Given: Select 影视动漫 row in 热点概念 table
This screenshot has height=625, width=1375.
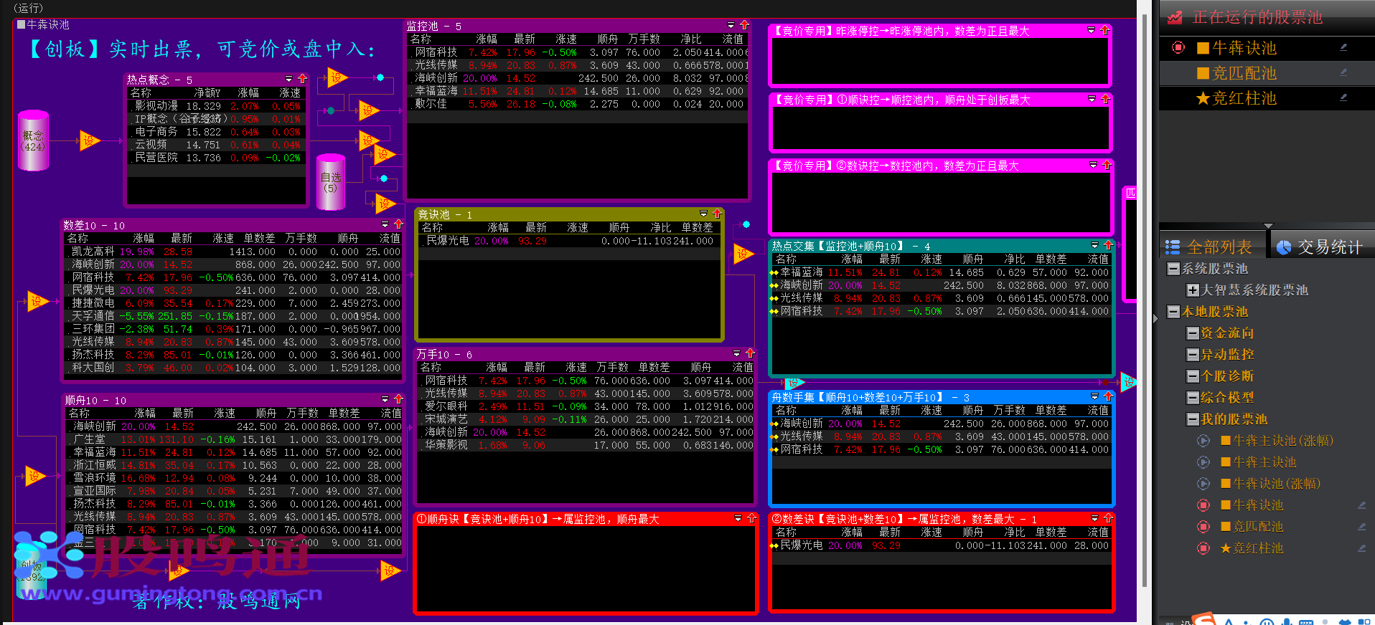Looking at the screenshot, I should pyautogui.click(x=156, y=106).
